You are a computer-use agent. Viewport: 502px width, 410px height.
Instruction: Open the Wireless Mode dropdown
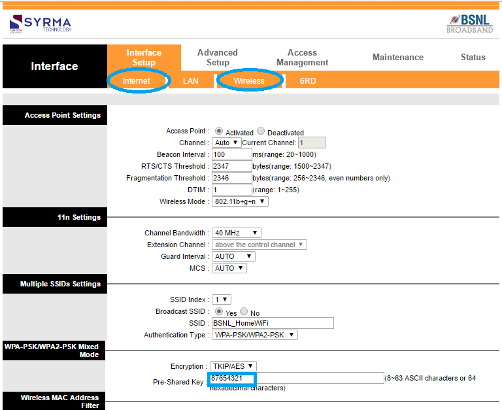point(240,201)
